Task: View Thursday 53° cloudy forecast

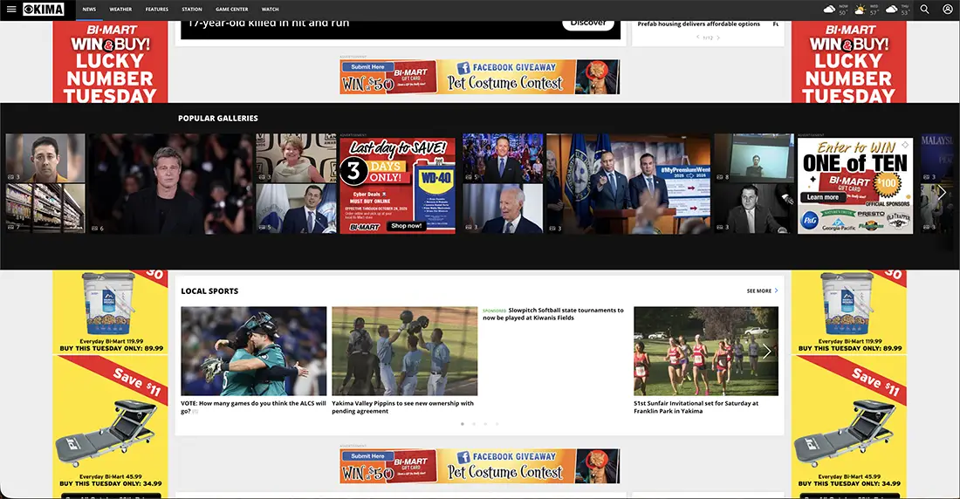Action: point(891,9)
